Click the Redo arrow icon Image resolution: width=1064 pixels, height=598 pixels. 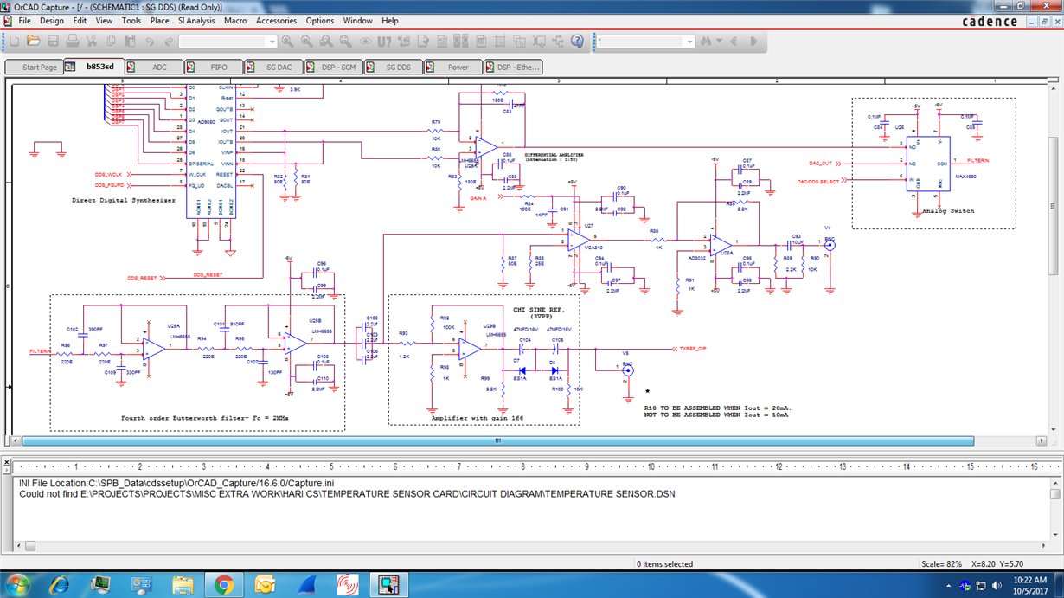coord(169,41)
